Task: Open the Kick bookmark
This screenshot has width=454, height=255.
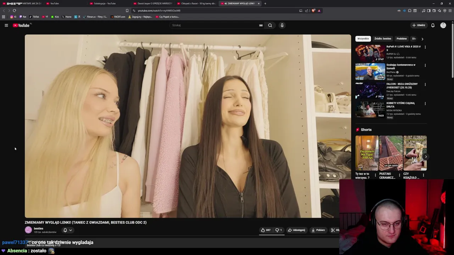Action: coord(55,17)
